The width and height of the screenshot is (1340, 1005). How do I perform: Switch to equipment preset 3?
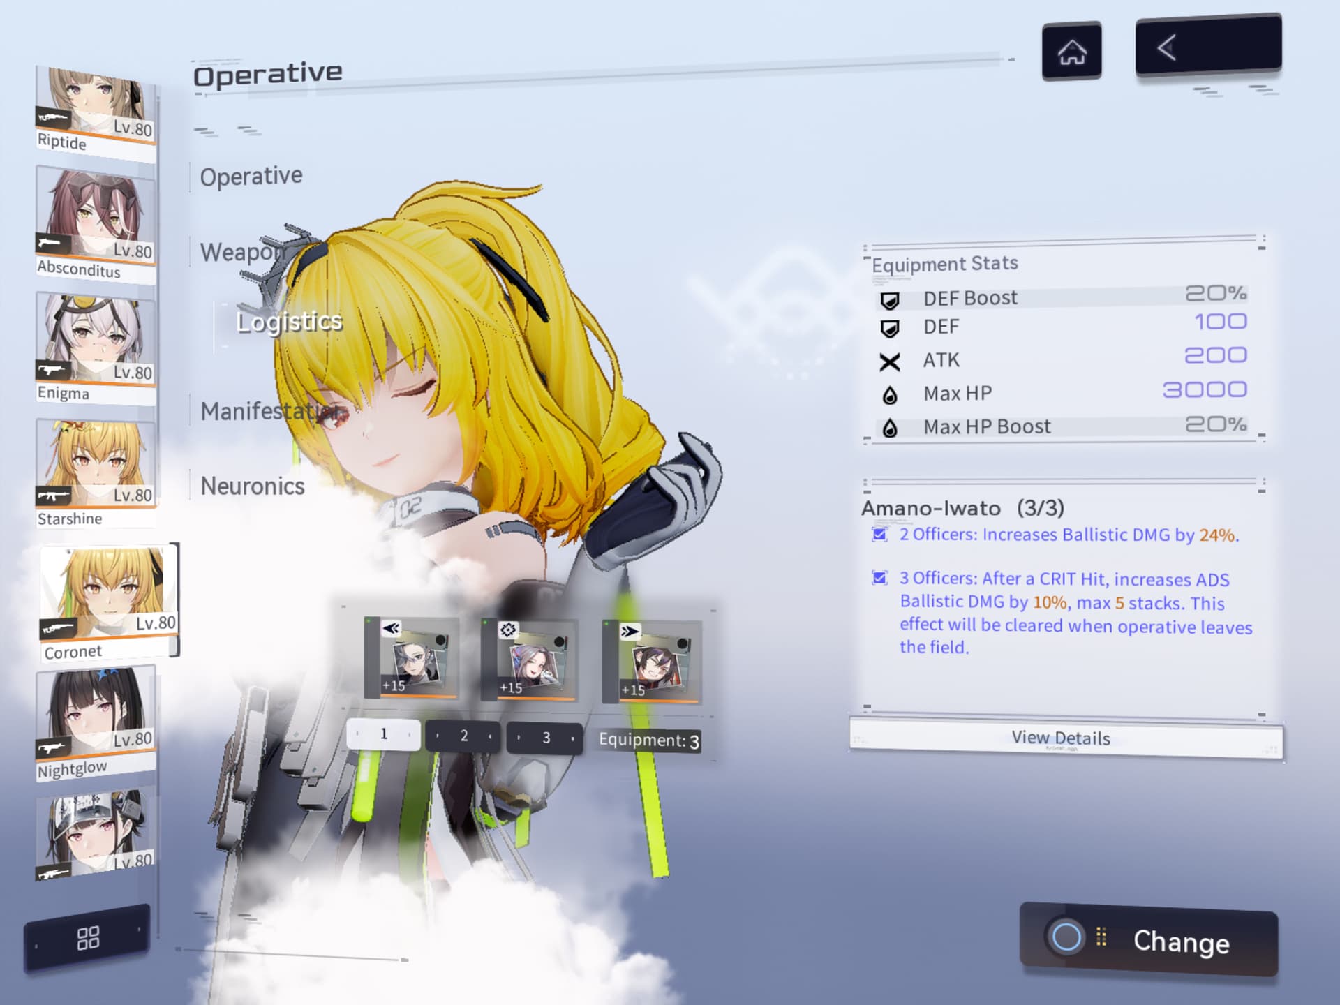click(x=546, y=738)
